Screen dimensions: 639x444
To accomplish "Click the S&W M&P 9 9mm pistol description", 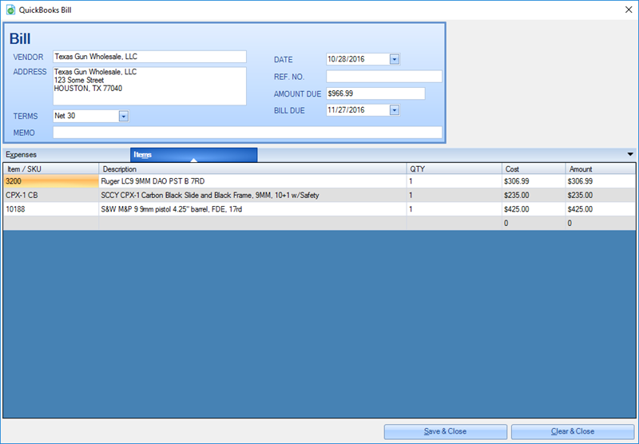I will click(x=252, y=209).
